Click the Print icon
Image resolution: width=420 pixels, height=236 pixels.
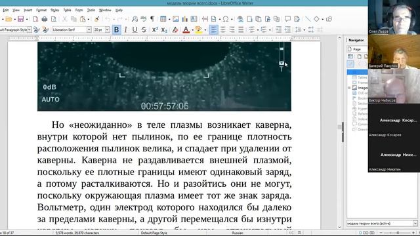pyautogui.click(x=45, y=19)
